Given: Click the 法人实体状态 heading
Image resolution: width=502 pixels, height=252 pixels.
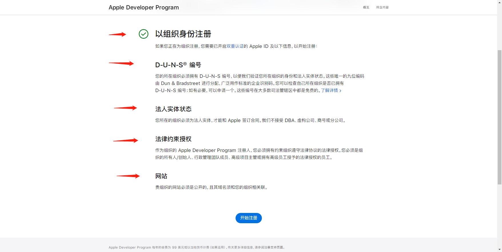Looking at the screenshot, I should click(173, 109).
